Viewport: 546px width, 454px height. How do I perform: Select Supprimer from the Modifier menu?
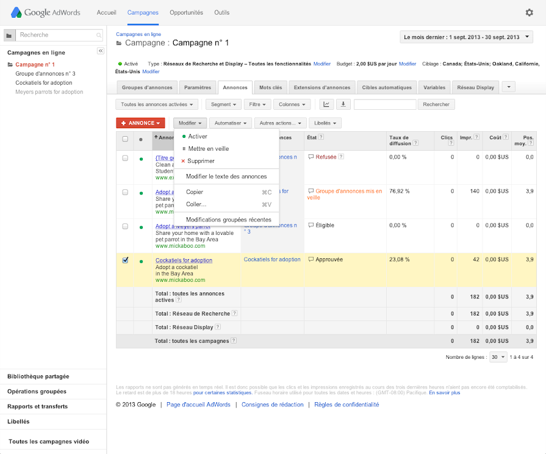point(226,161)
